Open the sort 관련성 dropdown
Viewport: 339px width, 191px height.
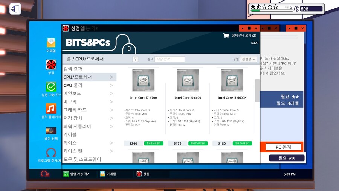tap(249, 59)
